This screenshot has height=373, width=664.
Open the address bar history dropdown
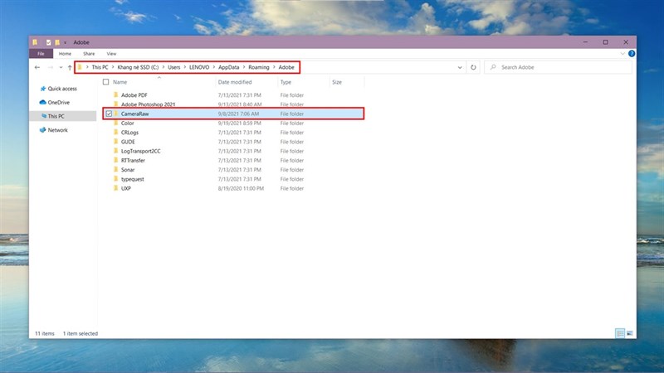(460, 67)
